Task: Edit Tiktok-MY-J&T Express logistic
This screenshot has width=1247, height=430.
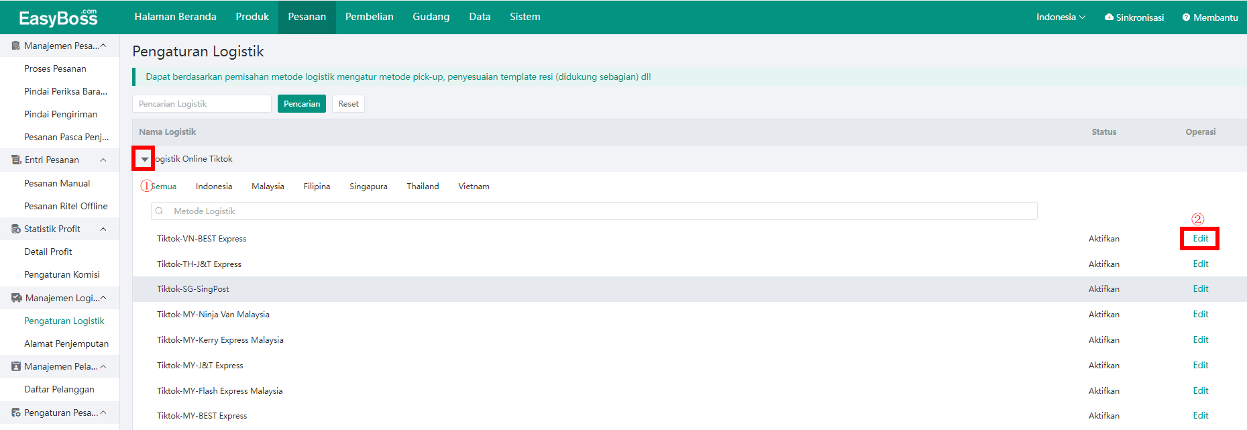Action: [1201, 365]
